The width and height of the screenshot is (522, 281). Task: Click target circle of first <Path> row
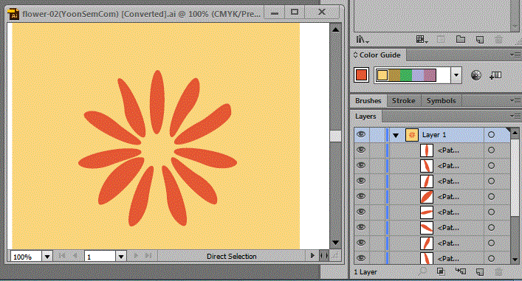tap(491, 150)
